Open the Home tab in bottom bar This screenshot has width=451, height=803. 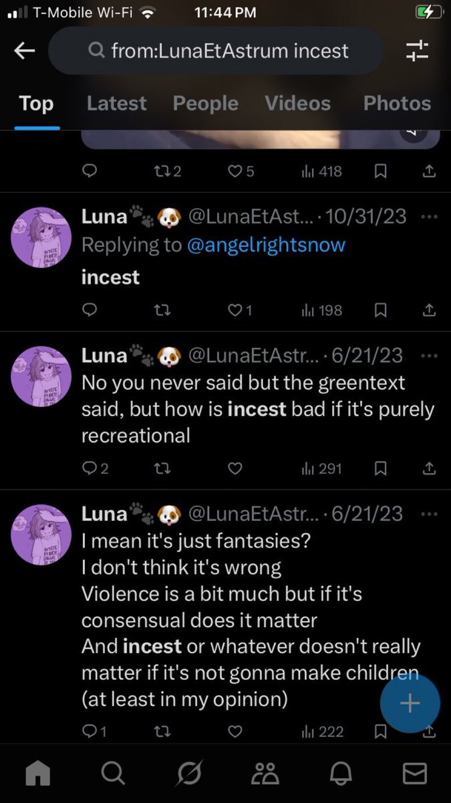tap(37, 774)
